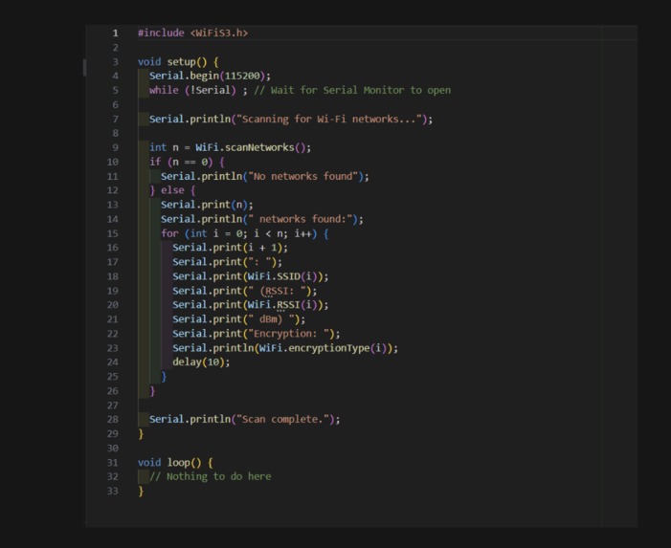Click Serial.print(WiFi.SSID(i)); line

point(251,276)
